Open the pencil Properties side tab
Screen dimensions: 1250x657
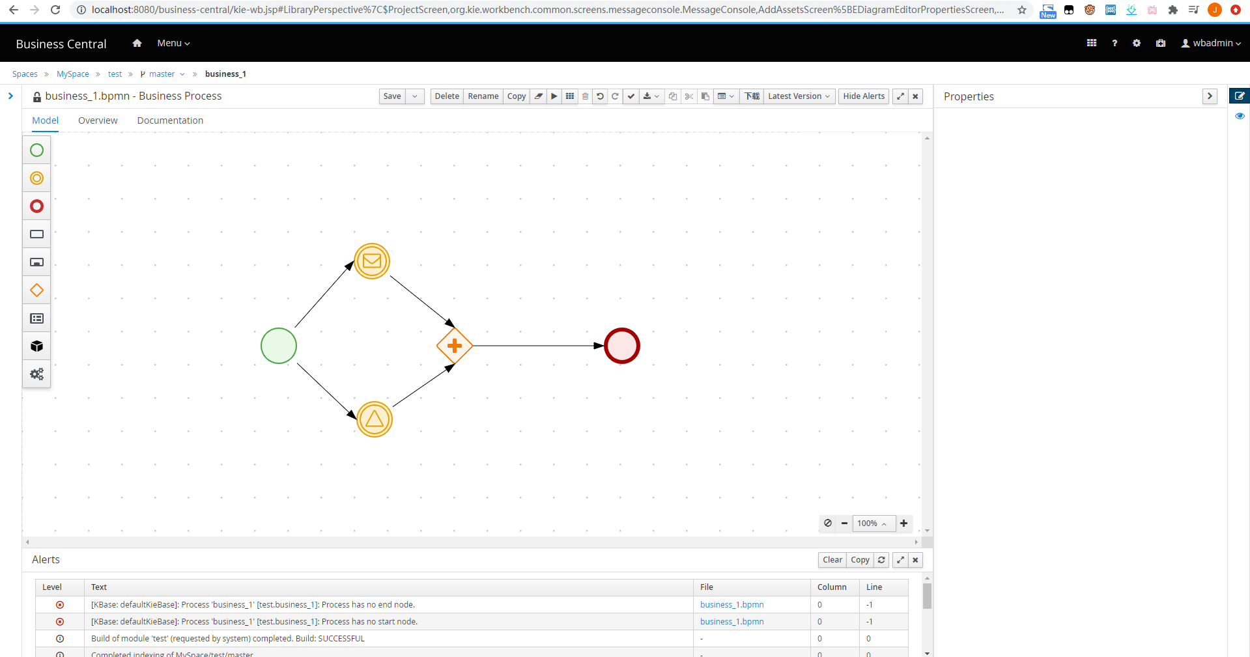pyautogui.click(x=1239, y=96)
